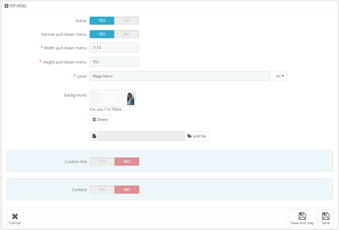
Task: Click the Content label
Action: point(79,190)
